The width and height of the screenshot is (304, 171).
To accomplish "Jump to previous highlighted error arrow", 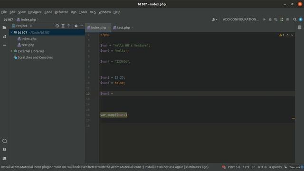I will 287,35.
